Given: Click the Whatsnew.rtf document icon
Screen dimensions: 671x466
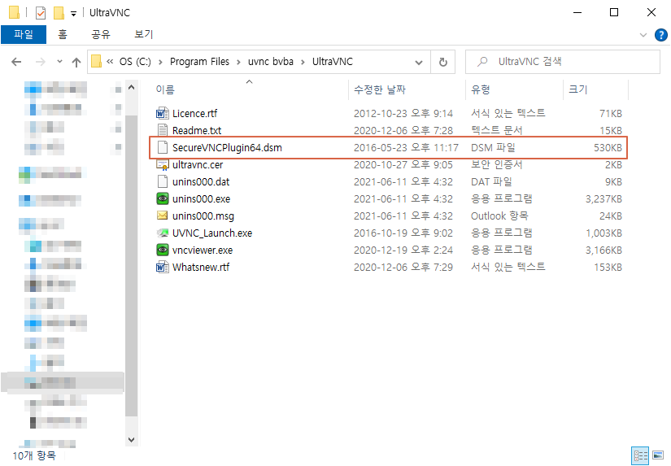Looking at the screenshot, I should point(162,267).
